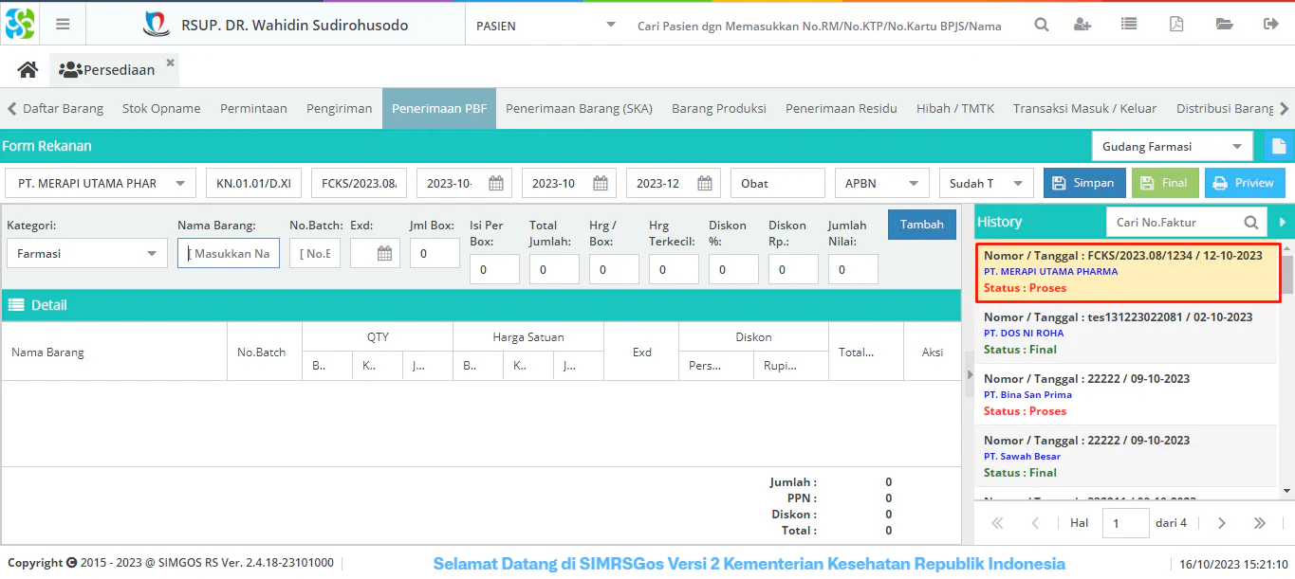Open the Permintaan tab
The height and width of the screenshot is (579, 1295).
tap(253, 108)
